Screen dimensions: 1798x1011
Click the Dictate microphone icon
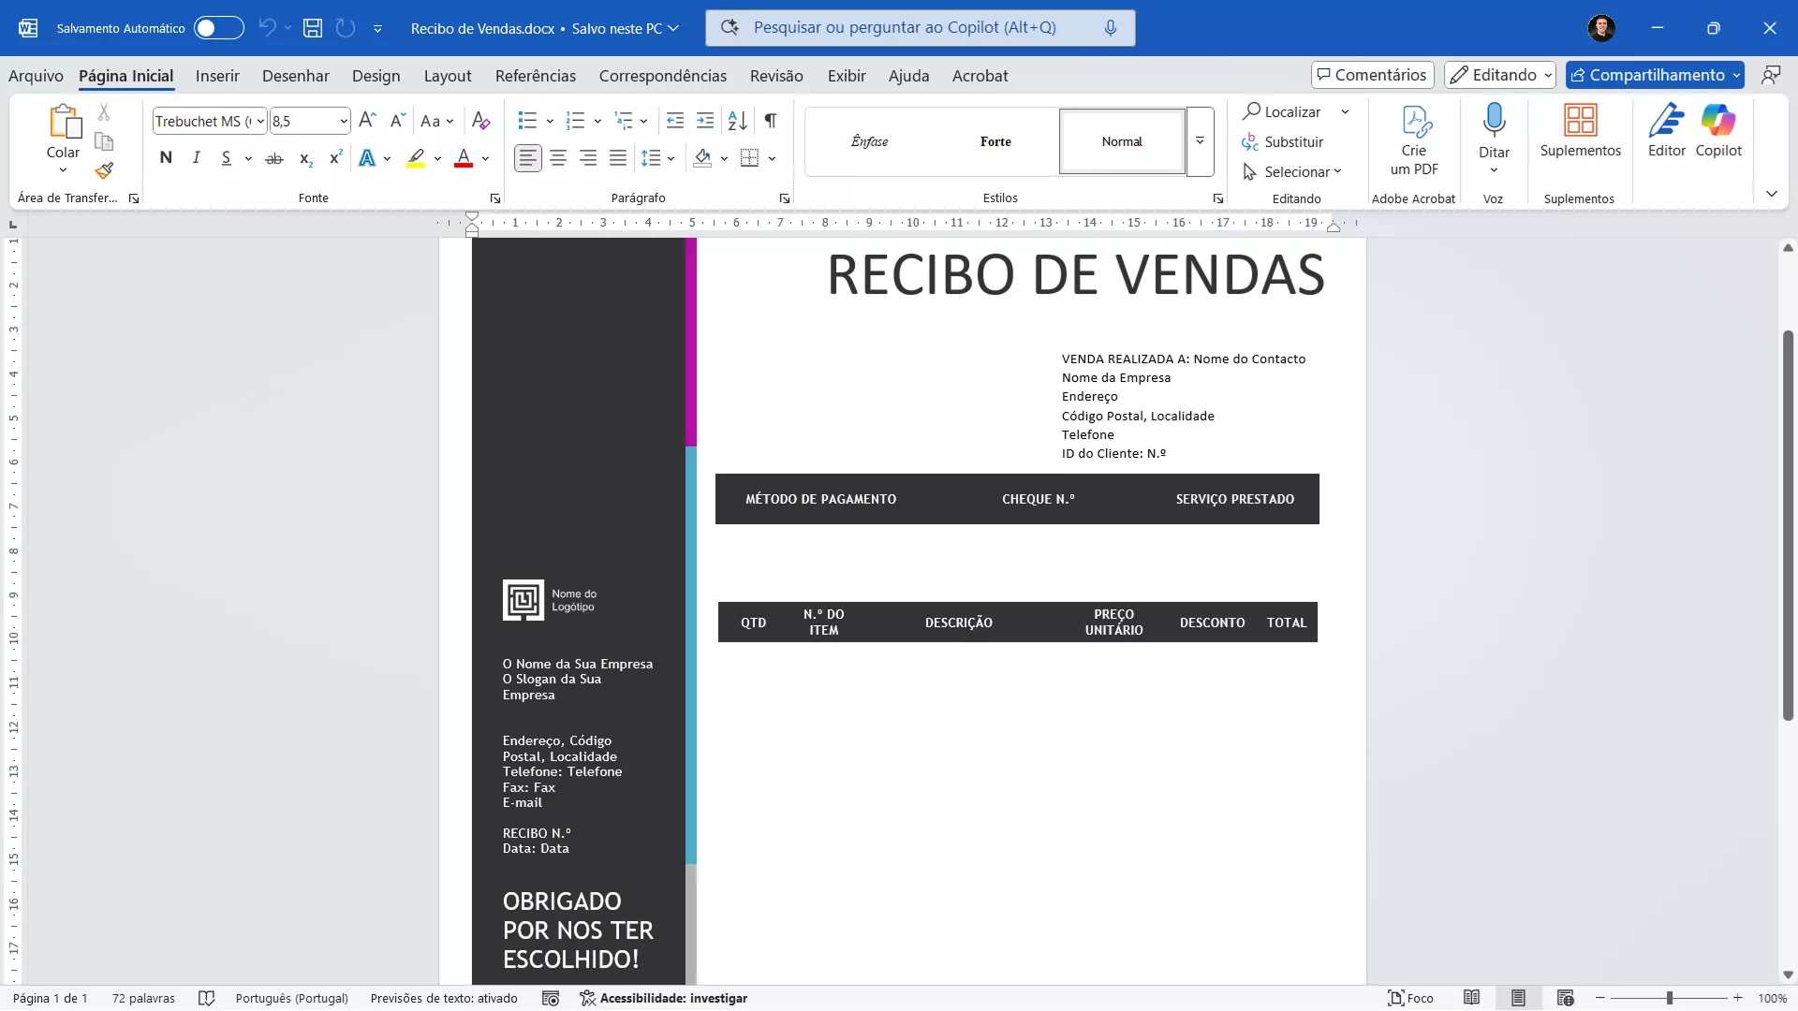point(1494,121)
